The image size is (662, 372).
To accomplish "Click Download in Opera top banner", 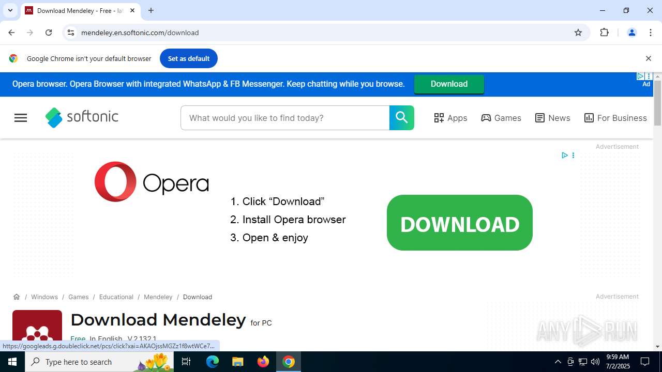I will [449, 84].
